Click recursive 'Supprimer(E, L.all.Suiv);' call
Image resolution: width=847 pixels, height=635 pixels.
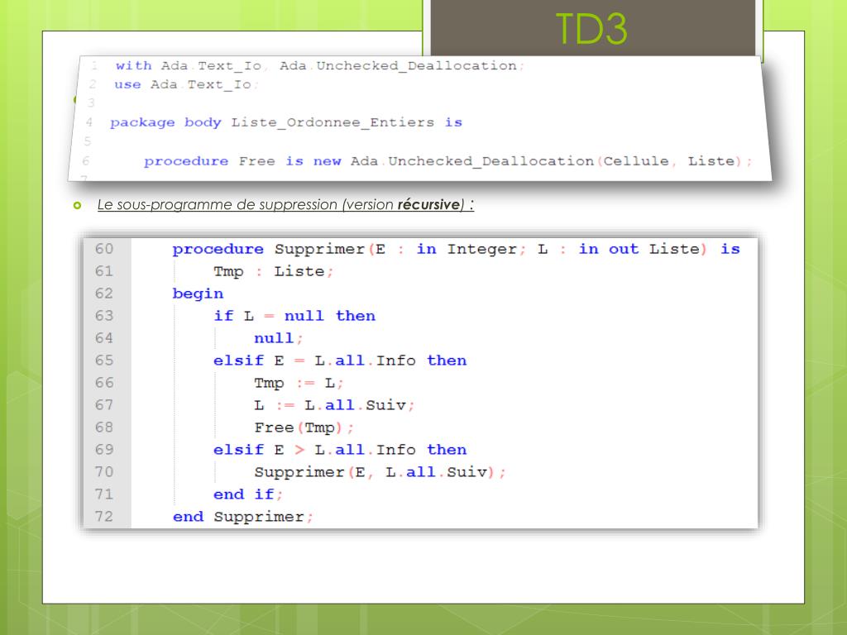[380, 472]
